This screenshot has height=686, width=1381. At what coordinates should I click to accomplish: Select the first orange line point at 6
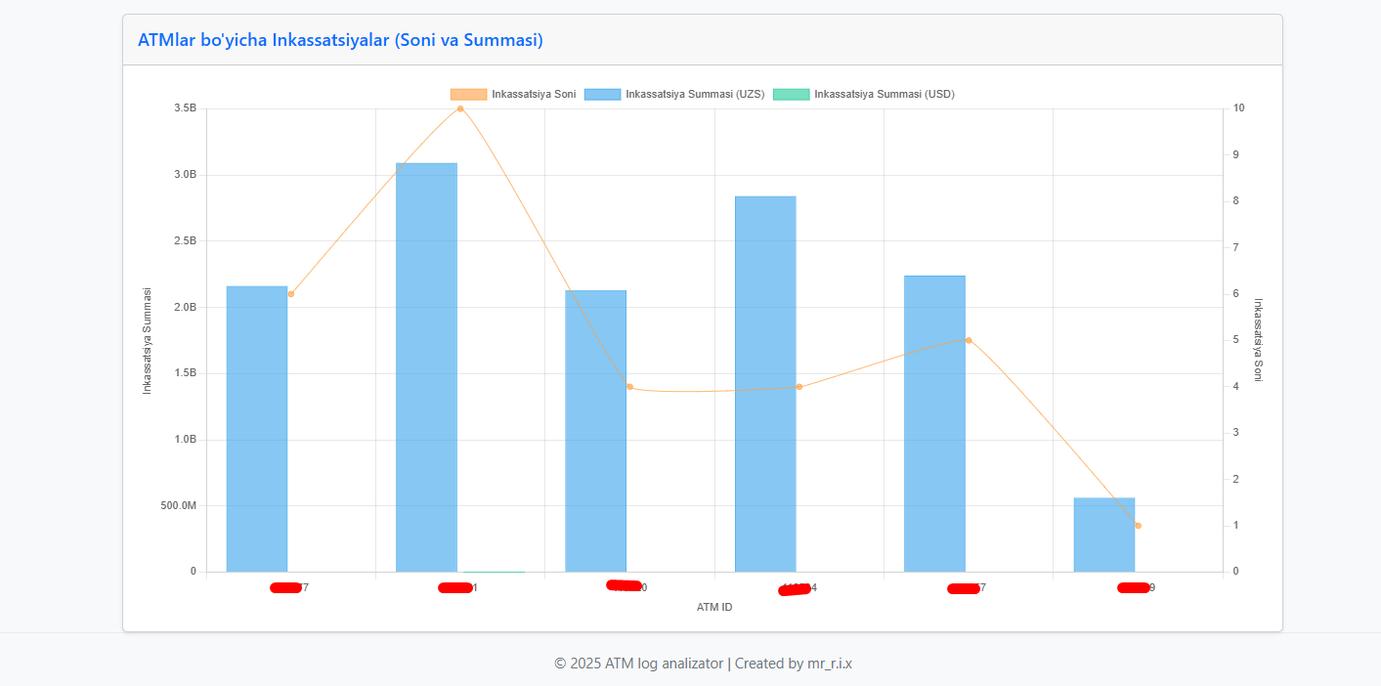click(291, 294)
